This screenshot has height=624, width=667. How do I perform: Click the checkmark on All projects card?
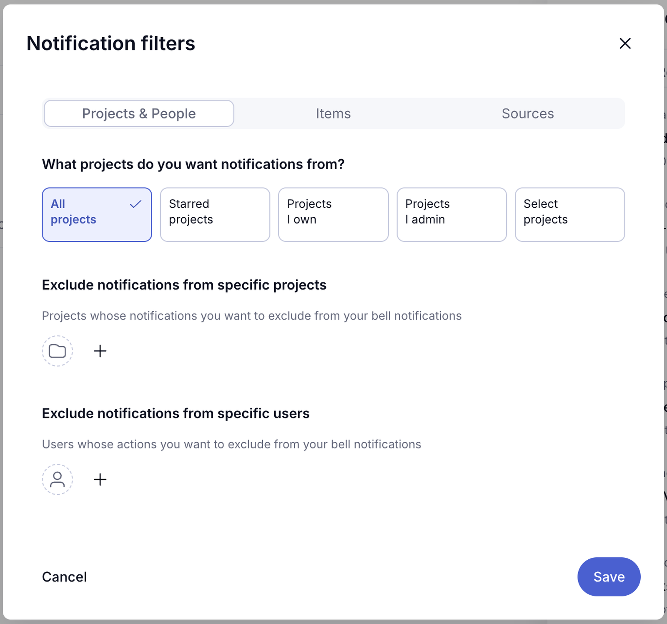pyautogui.click(x=135, y=204)
